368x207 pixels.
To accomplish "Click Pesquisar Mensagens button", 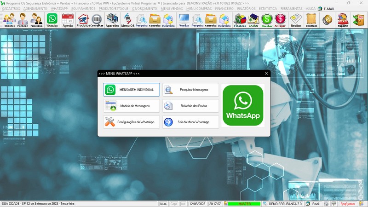I will (x=190, y=90).
